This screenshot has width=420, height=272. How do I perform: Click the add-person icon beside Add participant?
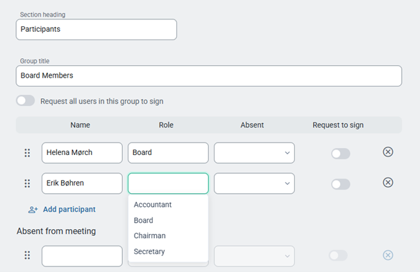tap(33, 210)
